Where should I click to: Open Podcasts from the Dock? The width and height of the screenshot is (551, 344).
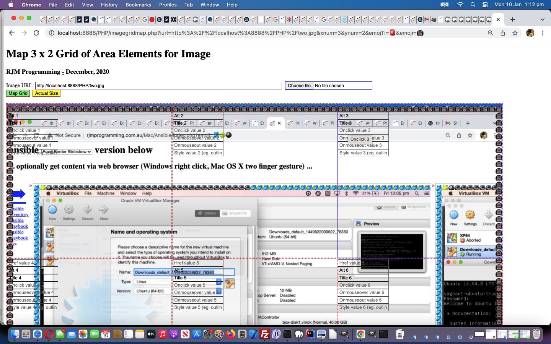(x=174, y=334)
